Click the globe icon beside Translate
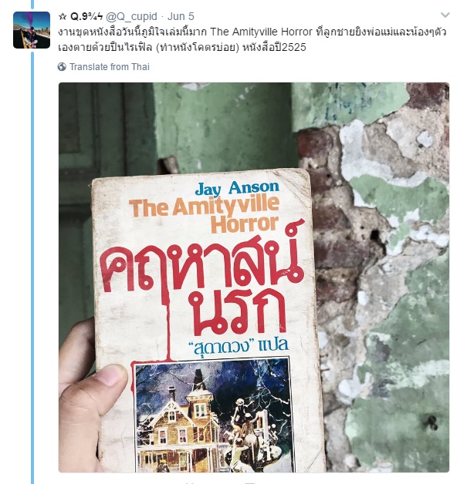 click(62, 67)
